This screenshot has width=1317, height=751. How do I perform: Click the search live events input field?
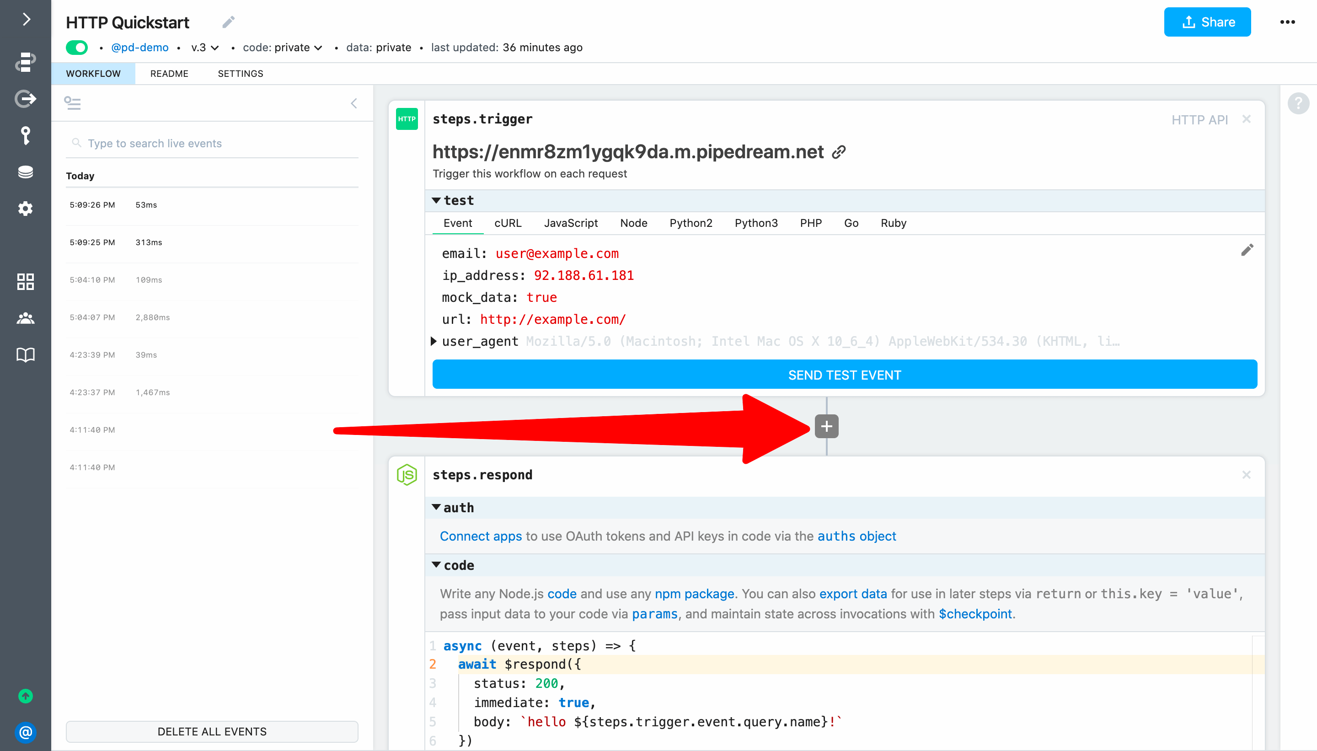[x=212, y=143]
